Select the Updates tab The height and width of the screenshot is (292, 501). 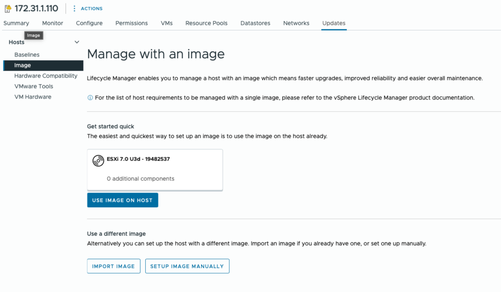tap(334, 23)
